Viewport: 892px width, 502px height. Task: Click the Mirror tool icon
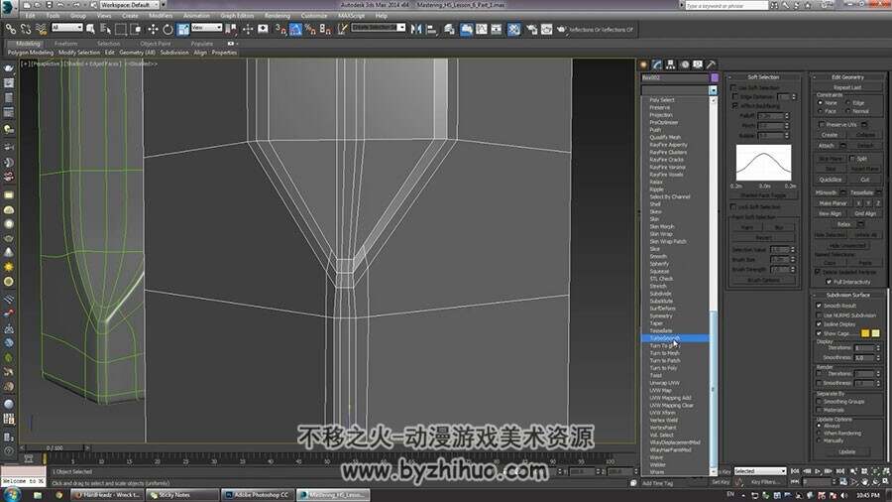coord(416,29)
